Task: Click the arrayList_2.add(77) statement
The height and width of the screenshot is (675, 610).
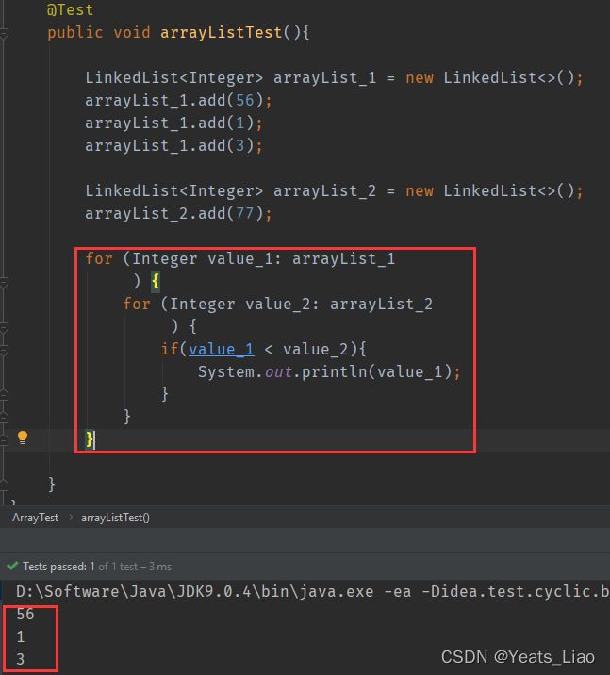Action: 178,213
